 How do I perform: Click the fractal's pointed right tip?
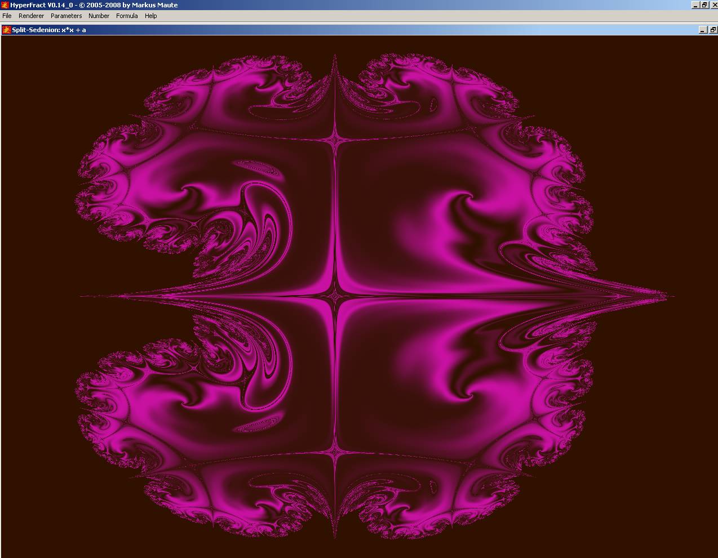(671, 296)
